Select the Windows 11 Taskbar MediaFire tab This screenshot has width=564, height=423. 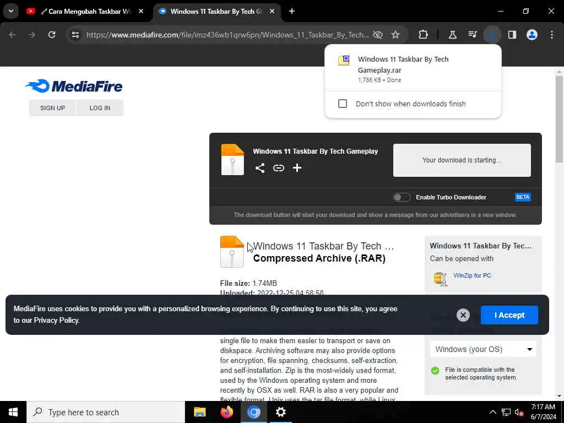(217, 12)
